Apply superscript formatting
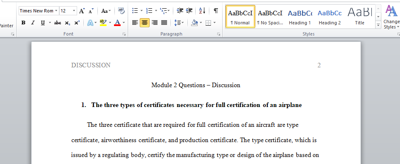The height and width of the screenshot is (164, 400). tap(77, 23)
